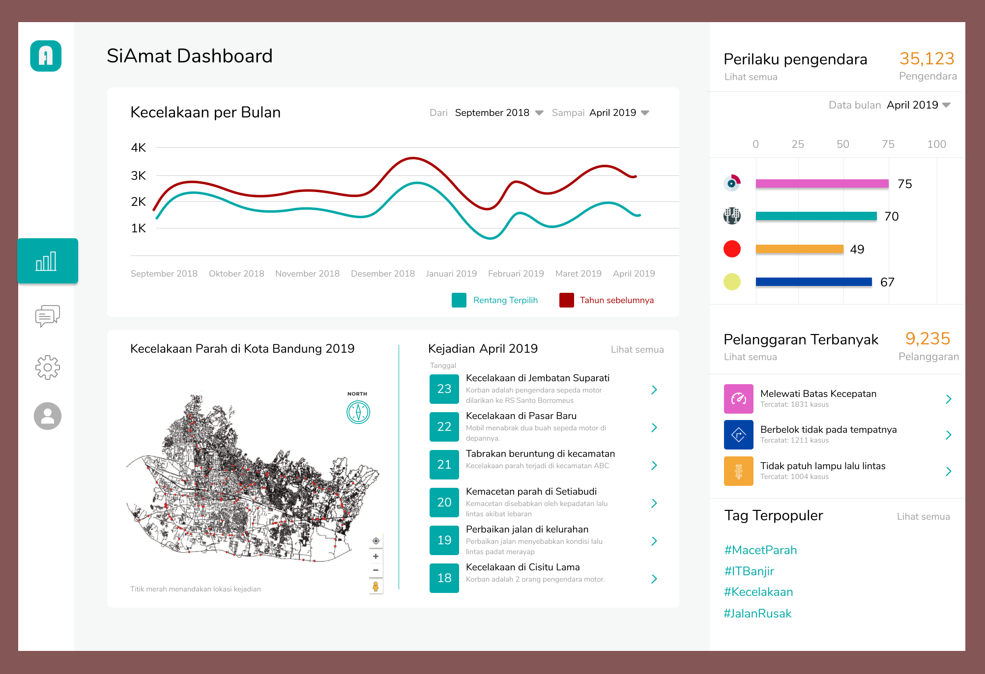This screenshot has width=985, height=674.
Task: Click the Rentang Terpilih legend label
Action: [505, 300]
